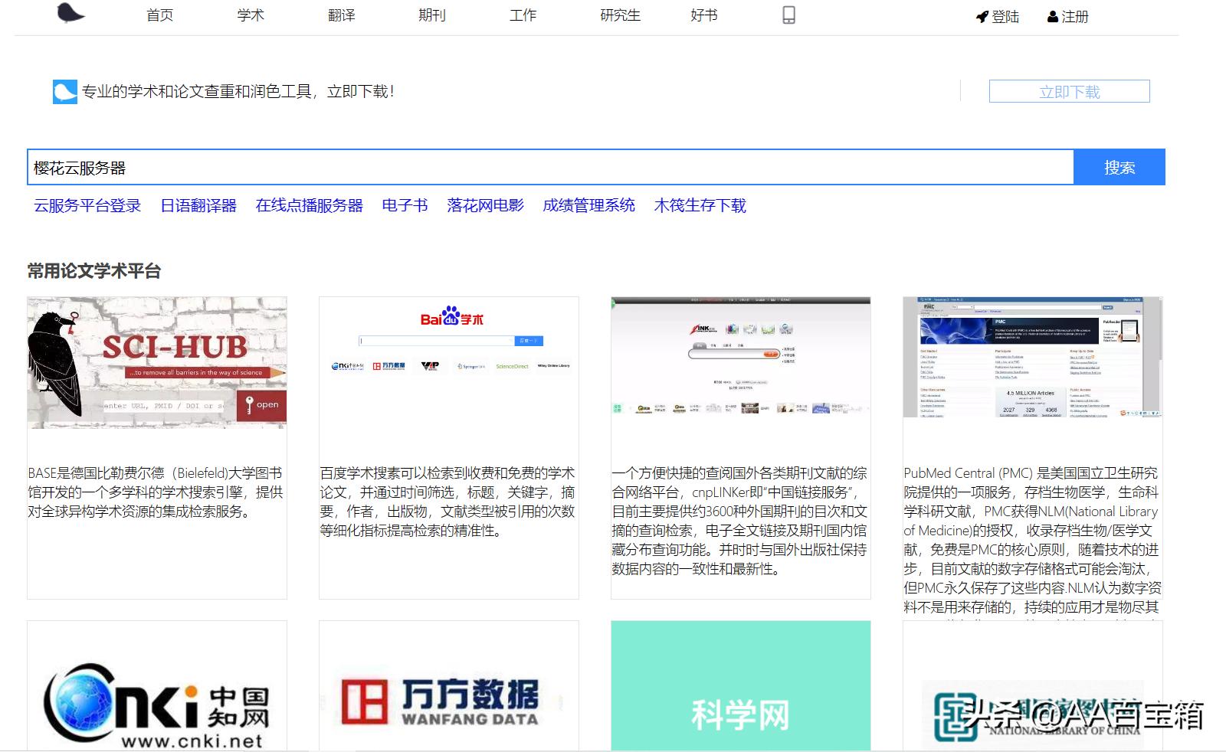Open the 落花网电影 link
Screen dimensions: 1226x752
pyautogui.click(x=485, y=205)
